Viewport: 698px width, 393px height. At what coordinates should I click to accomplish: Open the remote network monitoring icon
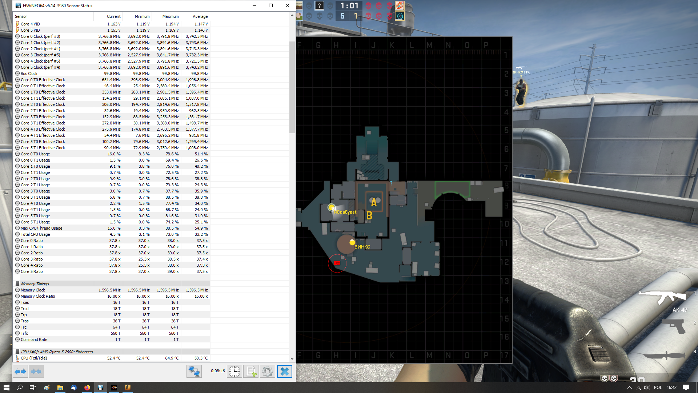coord(194,372)
